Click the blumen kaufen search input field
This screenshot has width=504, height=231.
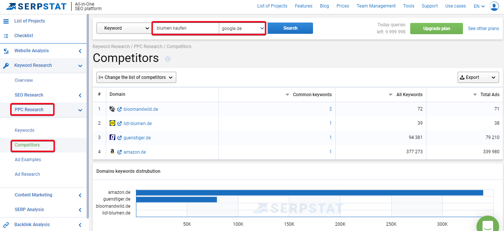click(x=186, y=28)
